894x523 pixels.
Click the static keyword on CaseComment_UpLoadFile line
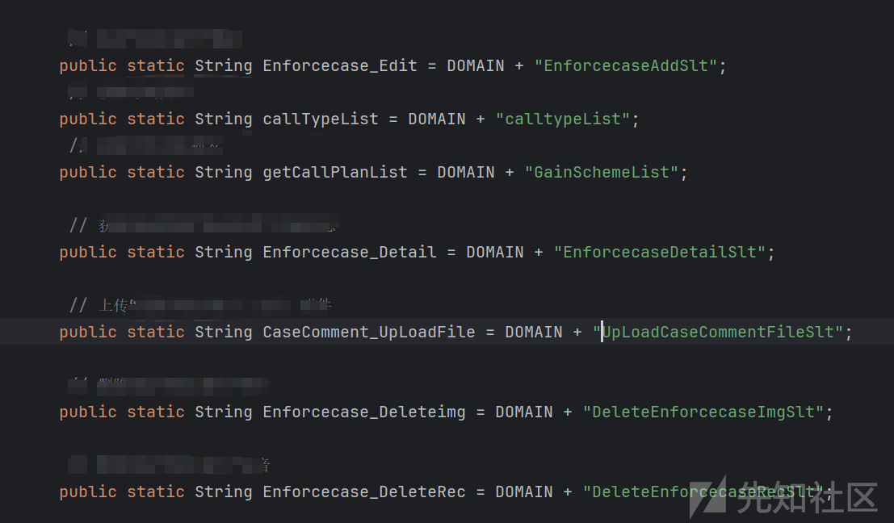(x=156, y=332)
